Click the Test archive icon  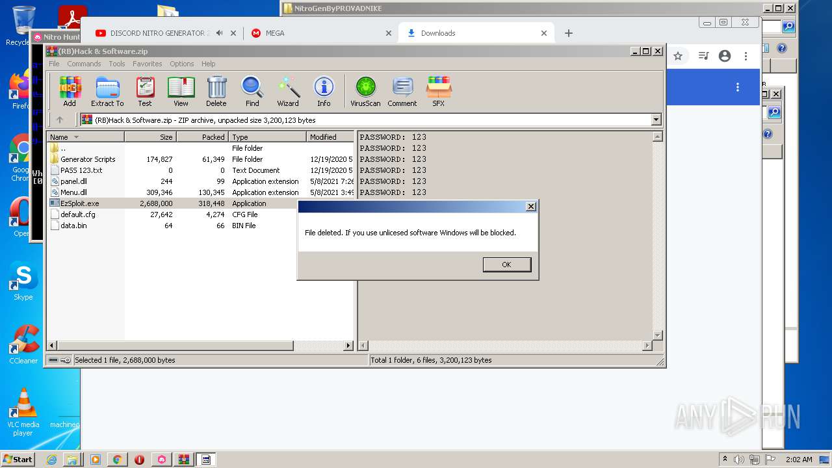coord(145,91)
